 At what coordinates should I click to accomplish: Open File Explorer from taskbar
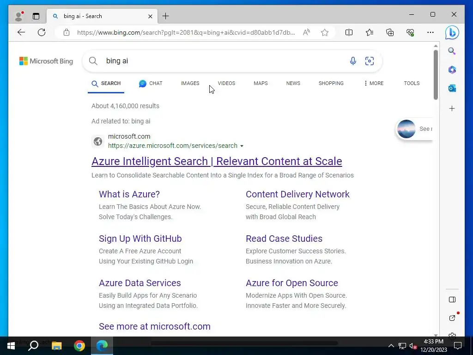(x=56, y=346)
